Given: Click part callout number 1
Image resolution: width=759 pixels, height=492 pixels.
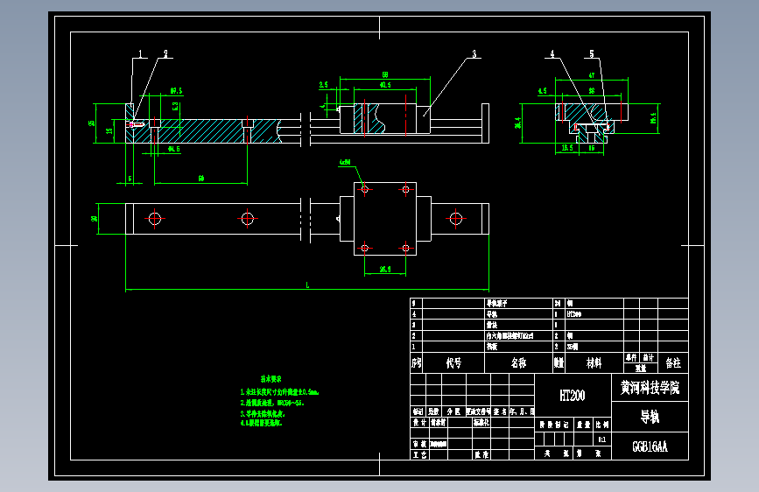Looking at the screenshot, I should 140,53.
